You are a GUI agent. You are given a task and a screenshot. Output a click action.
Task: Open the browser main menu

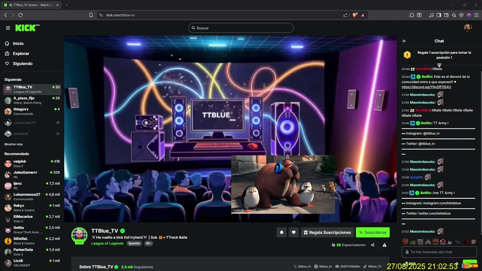coord(476,15)
